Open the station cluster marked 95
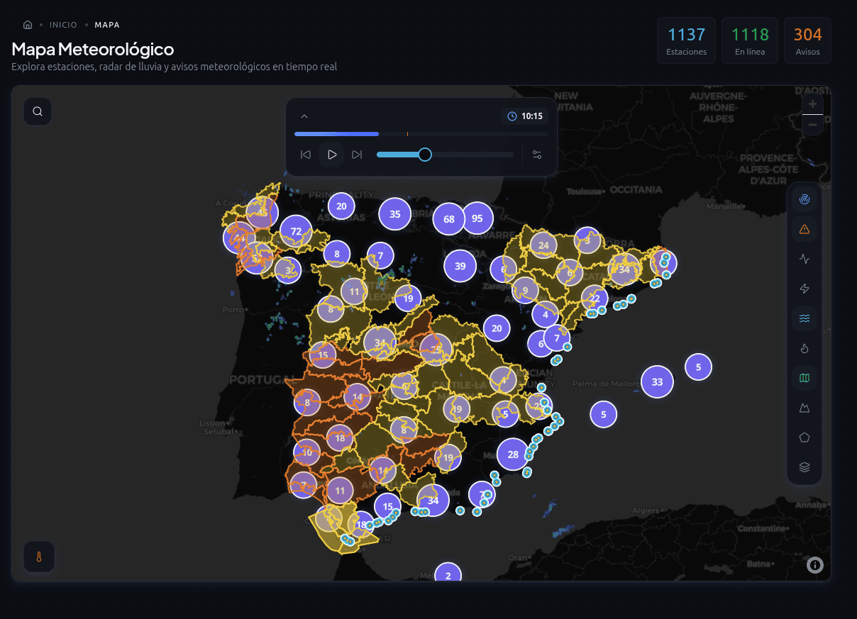Image resolution: width=857 pixels, height=619 pixels. [477, 218]
